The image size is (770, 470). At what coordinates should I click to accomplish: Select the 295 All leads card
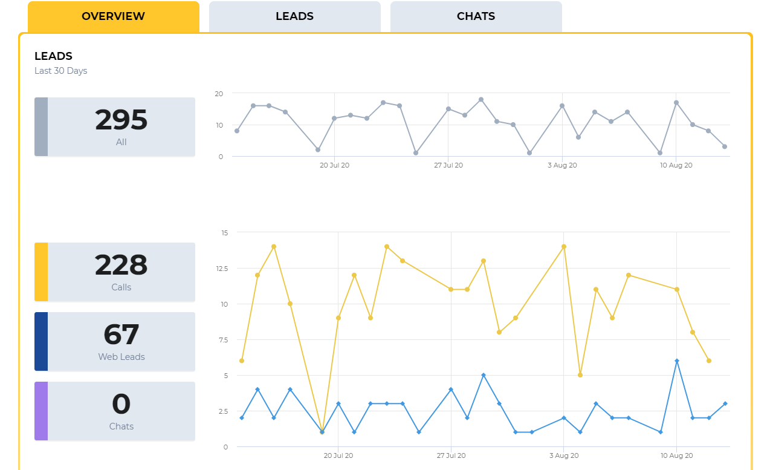pos(115,127)
